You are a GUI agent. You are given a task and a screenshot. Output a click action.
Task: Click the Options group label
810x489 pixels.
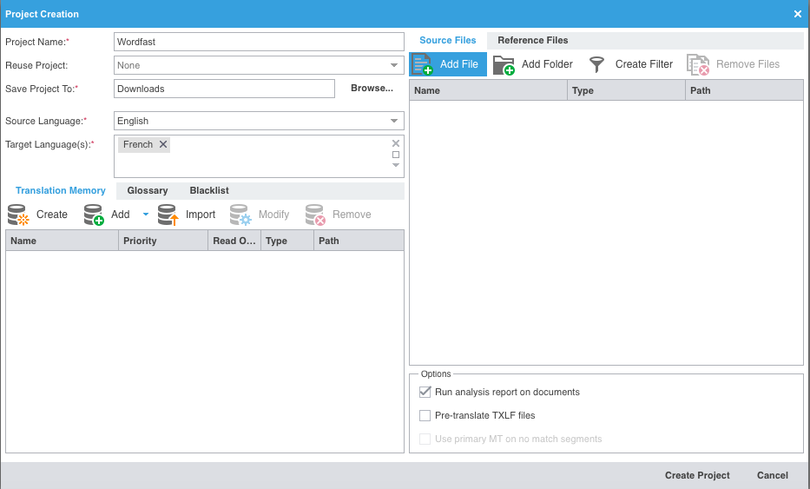point(436,373)
